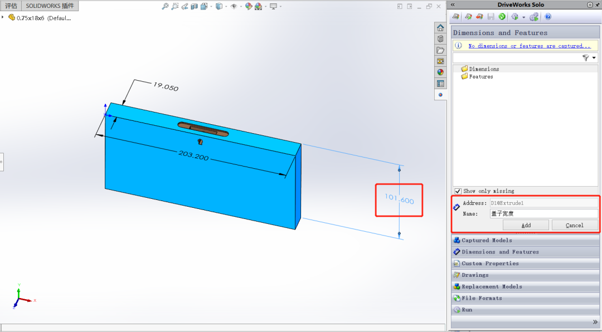Open the Custom Properties section bar
Image resolution: width=602 pixels, height=332 pixels.
[x=525, y=263]
